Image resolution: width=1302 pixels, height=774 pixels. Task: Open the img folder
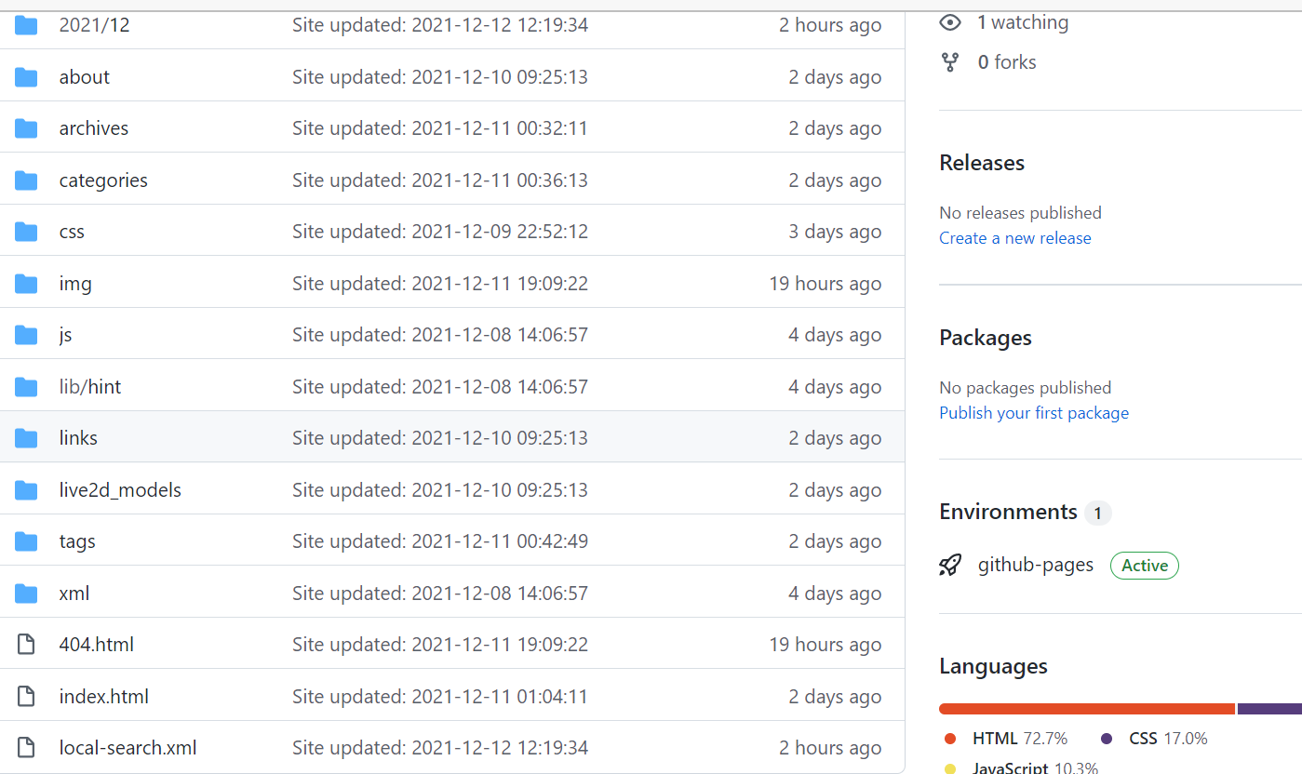pos(75,284)
